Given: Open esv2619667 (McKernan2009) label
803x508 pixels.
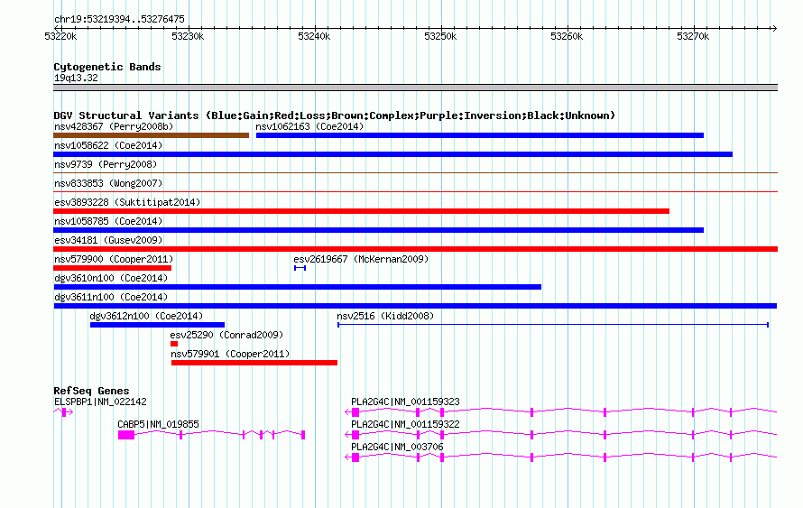Looking at the screenshot, I should [361, 259].
